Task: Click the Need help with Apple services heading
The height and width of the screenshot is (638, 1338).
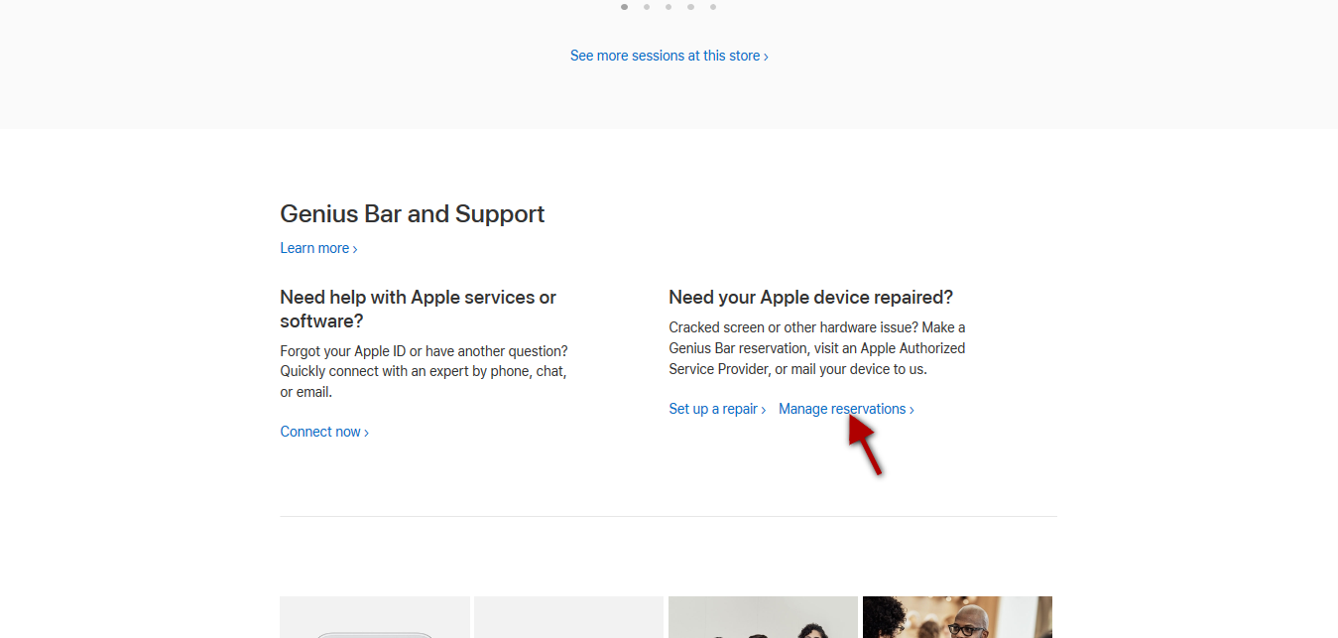Action: [x=419, y=309]
